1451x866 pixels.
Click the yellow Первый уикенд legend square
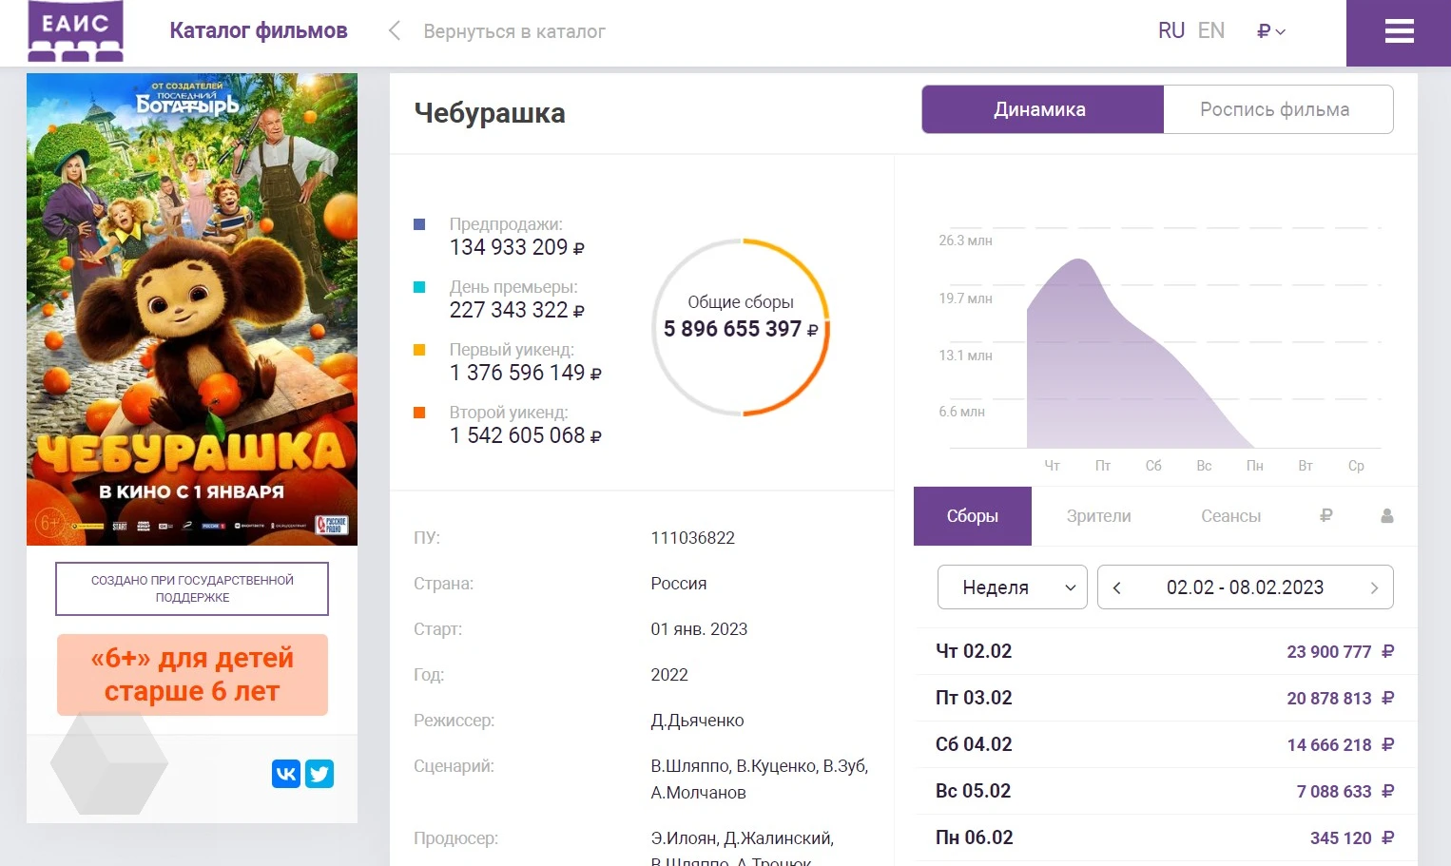pos(419,350)
